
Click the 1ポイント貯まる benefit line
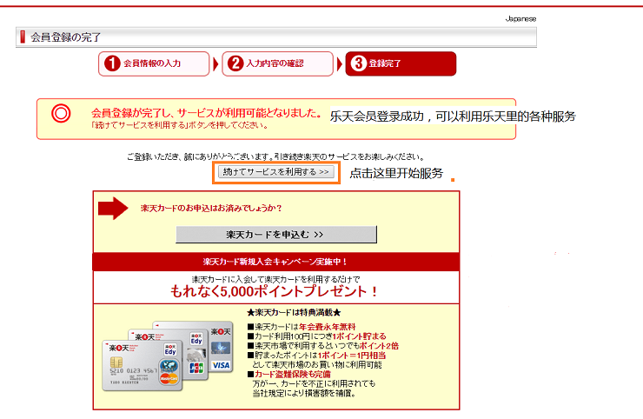(x=316, y=336)
